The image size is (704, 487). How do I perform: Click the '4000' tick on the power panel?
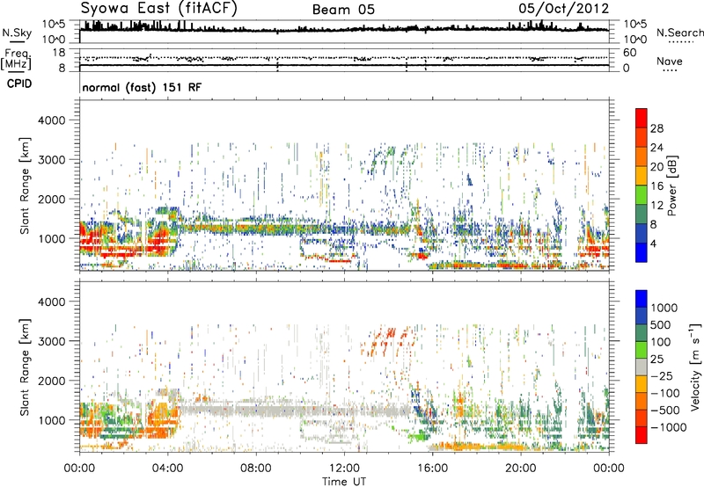(x=51, y=120)
